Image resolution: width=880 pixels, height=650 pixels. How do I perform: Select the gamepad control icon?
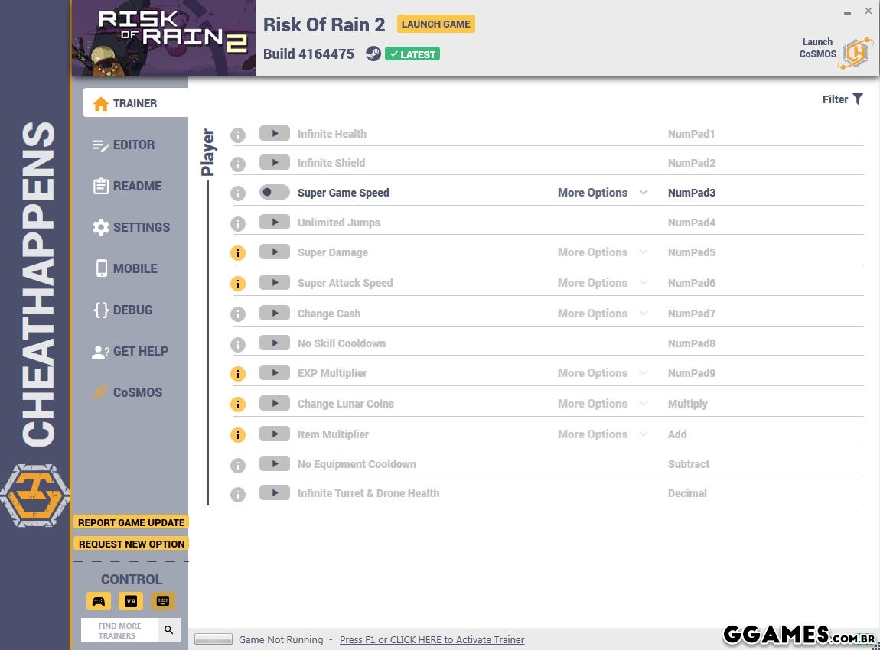[x=99, y=601]
